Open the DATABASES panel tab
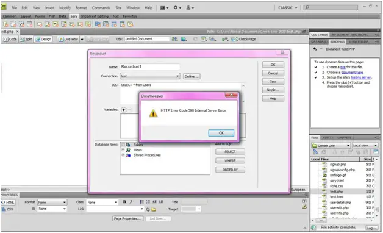383x233 pixels. tap(320, 41)
